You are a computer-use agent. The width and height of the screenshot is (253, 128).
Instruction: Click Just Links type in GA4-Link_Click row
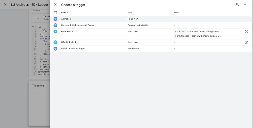coord(133,42)
